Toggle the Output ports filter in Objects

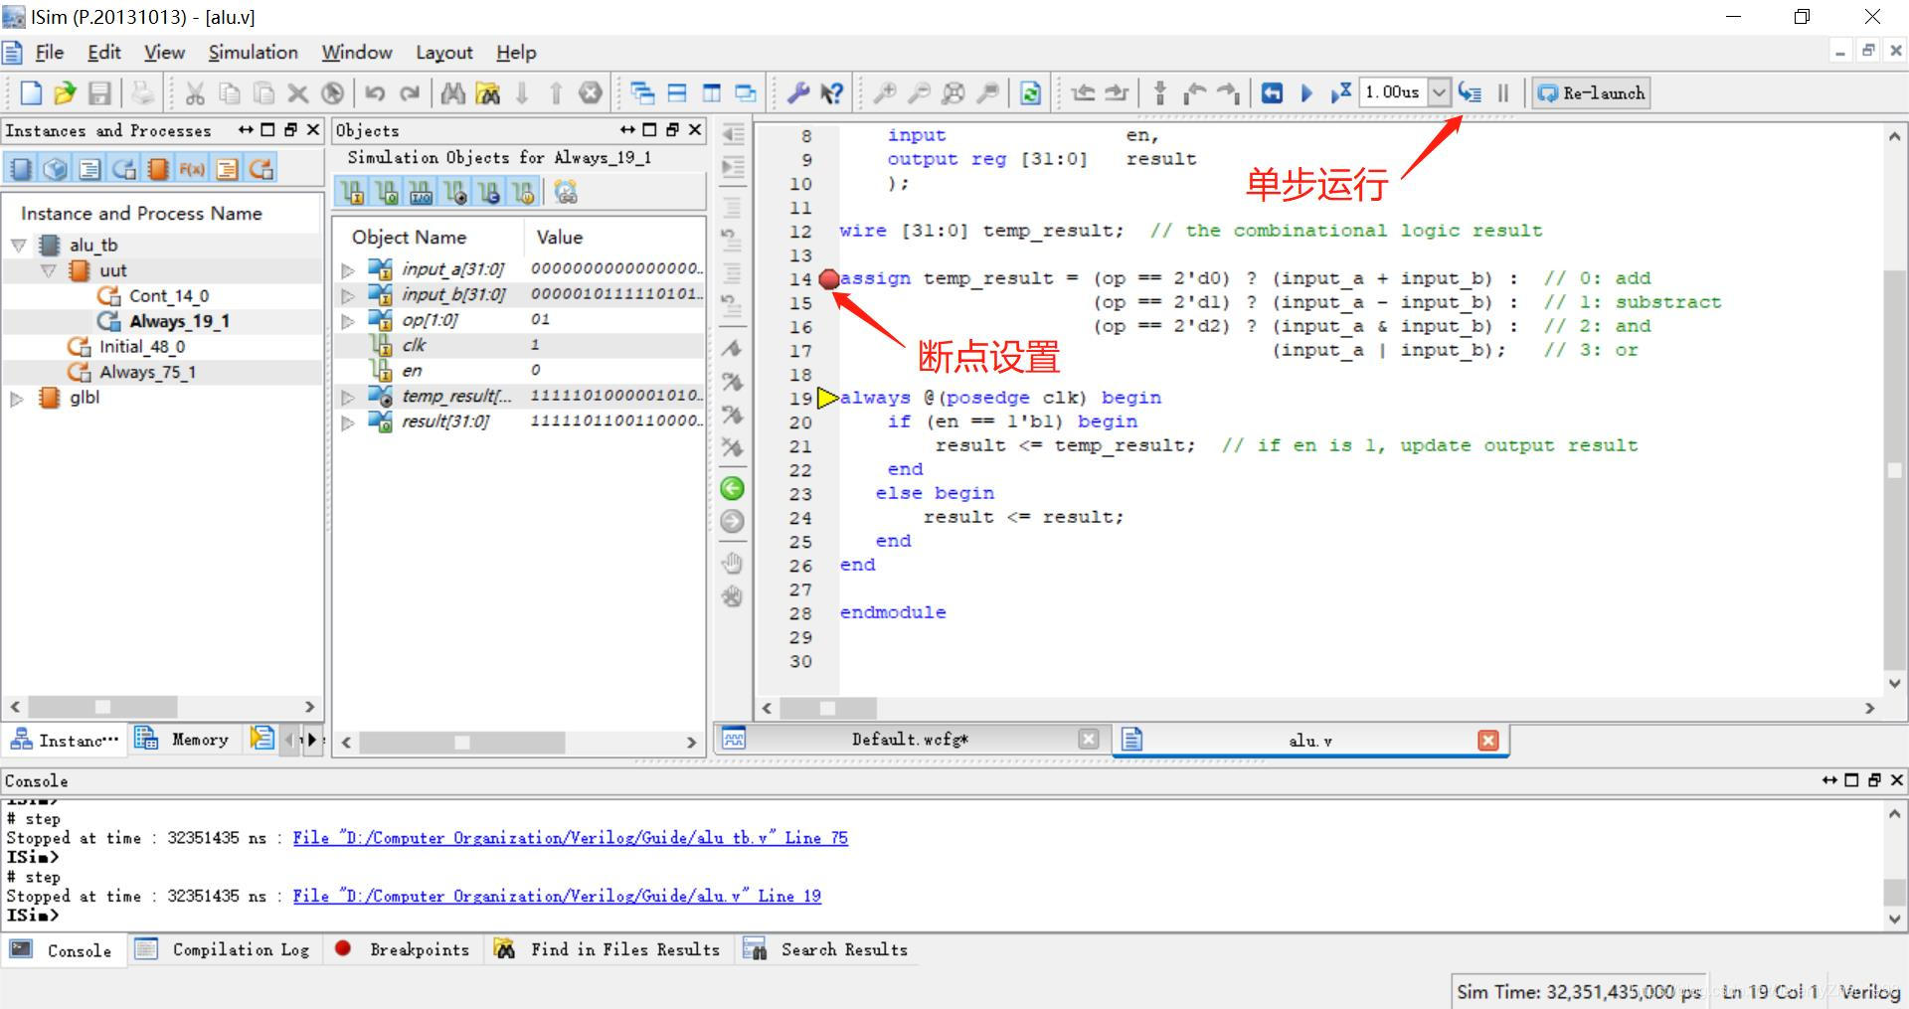(x=387, y=192)
